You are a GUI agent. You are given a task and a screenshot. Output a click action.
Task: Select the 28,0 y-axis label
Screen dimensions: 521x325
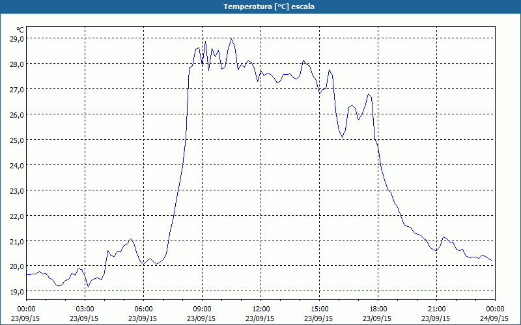point(18,64)
